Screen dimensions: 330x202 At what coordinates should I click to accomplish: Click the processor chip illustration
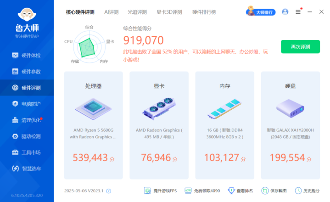pos(93,108)
